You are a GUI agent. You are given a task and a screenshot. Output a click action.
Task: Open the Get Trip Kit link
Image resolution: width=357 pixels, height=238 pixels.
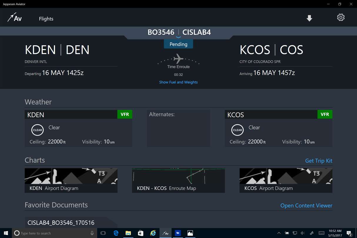click(x=319, y=161)
